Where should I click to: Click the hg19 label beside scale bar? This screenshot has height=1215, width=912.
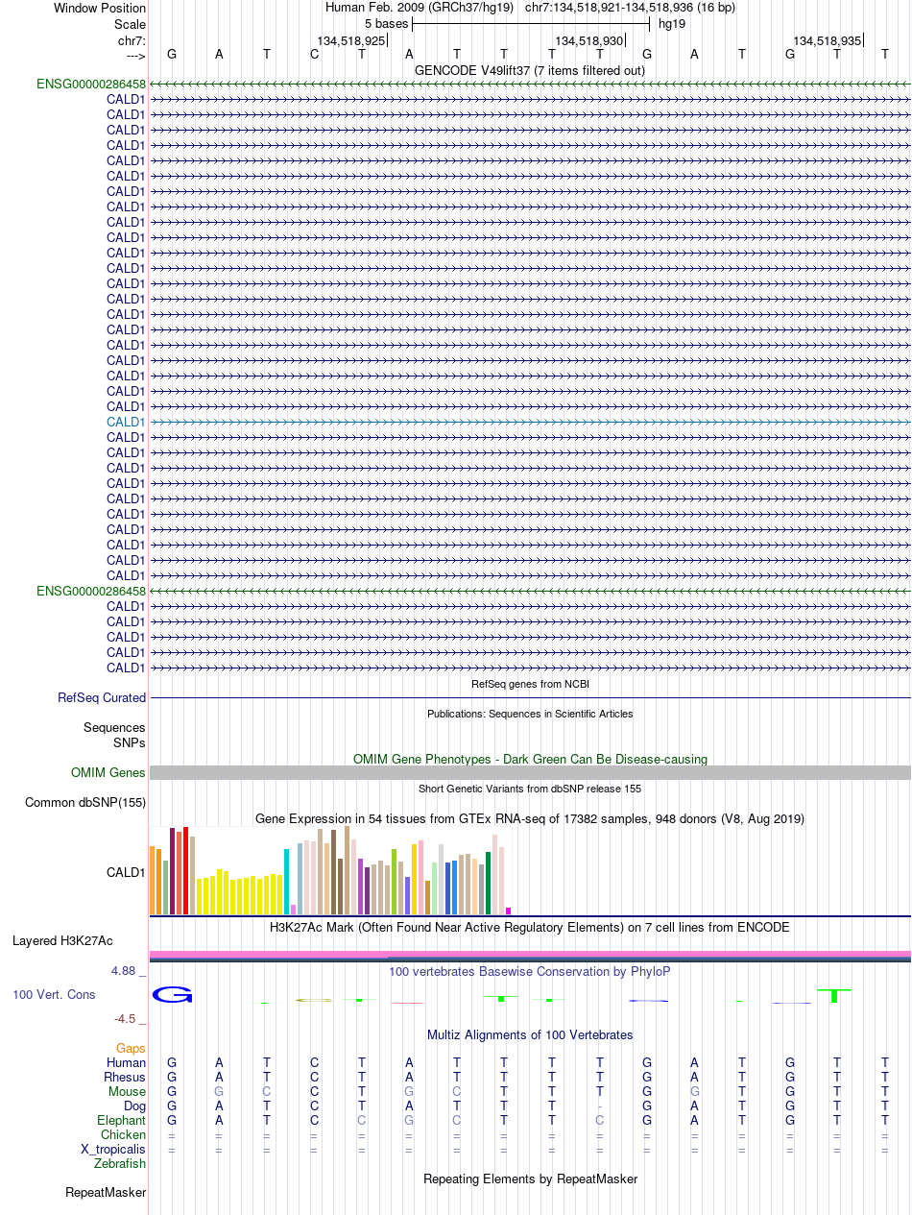(x=671, y=24)
